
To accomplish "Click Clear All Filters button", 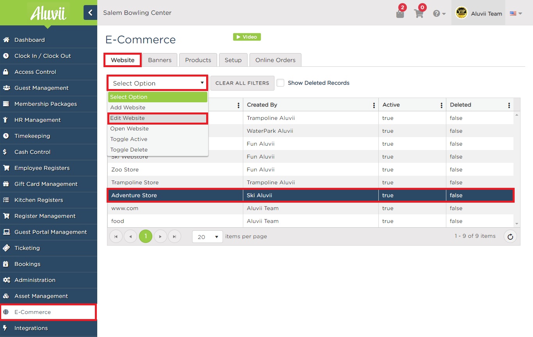I will coord(242,83).
